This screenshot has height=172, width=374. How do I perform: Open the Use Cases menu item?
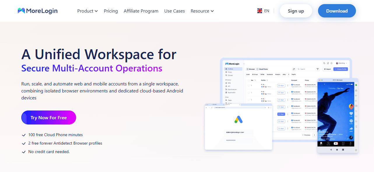(175, 11)
